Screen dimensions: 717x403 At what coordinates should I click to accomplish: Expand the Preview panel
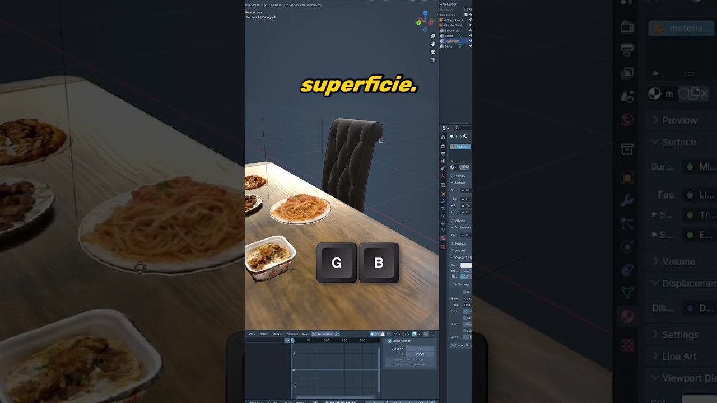pos(459,176)
